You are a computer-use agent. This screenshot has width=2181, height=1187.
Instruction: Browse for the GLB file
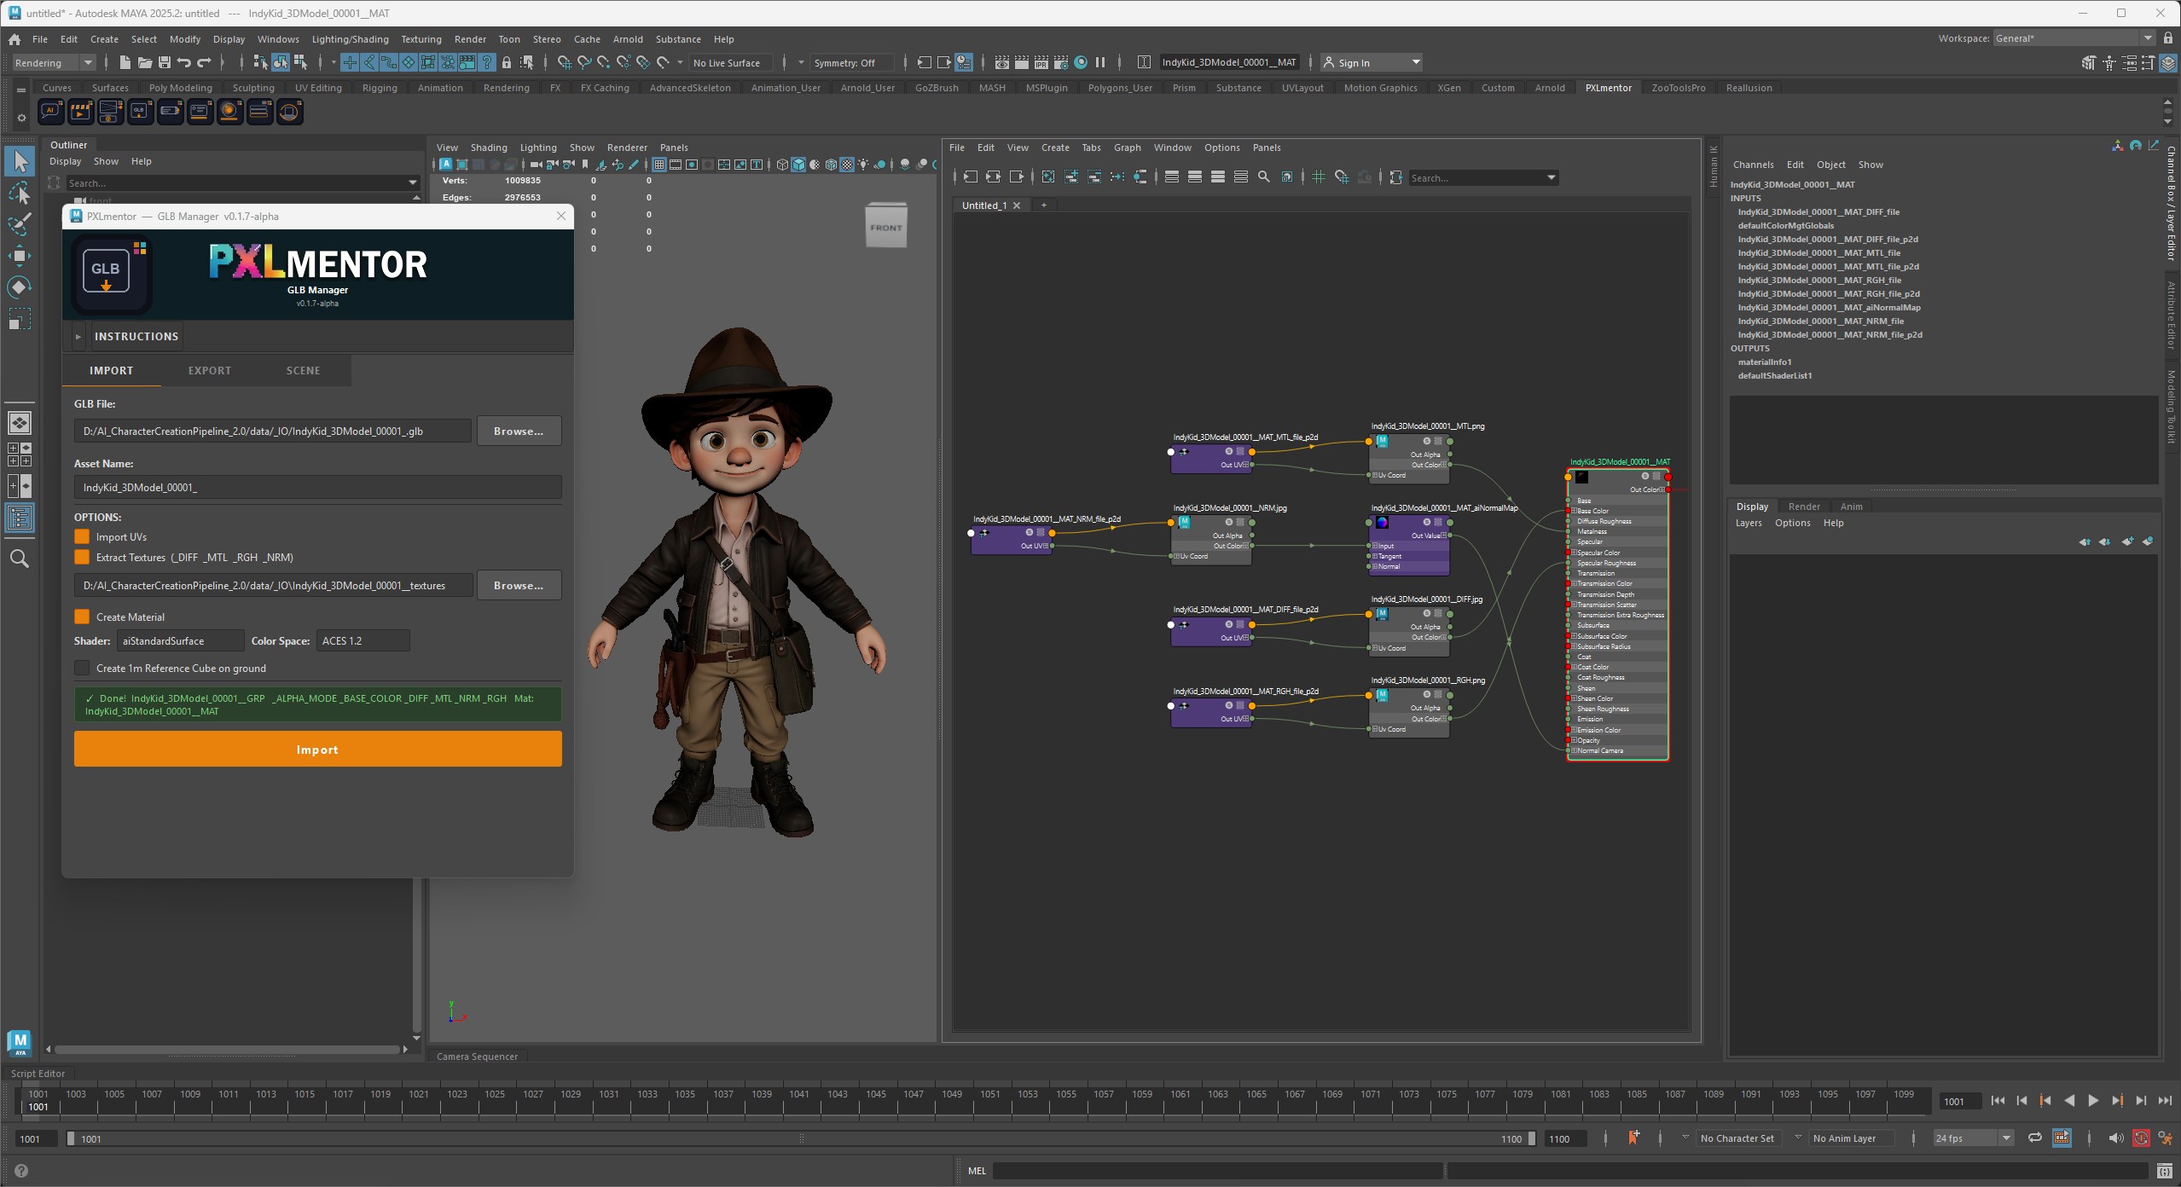click(x=518, y=431)
